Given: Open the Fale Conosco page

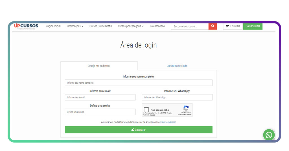Looking at the screenshot, I should point(157,26).
